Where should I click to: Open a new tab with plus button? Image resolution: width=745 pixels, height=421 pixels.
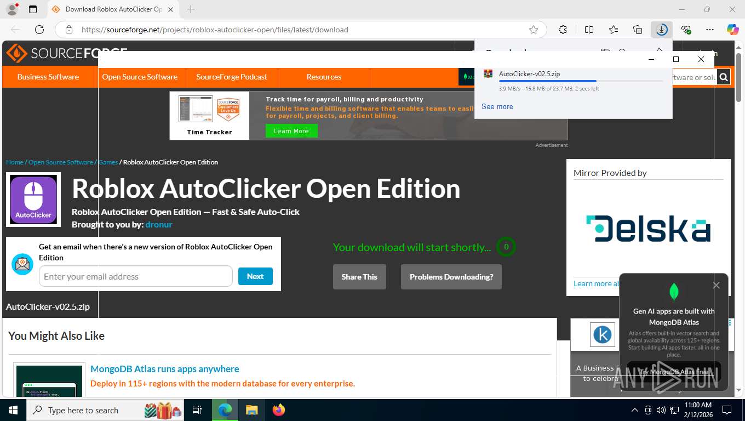191,9
